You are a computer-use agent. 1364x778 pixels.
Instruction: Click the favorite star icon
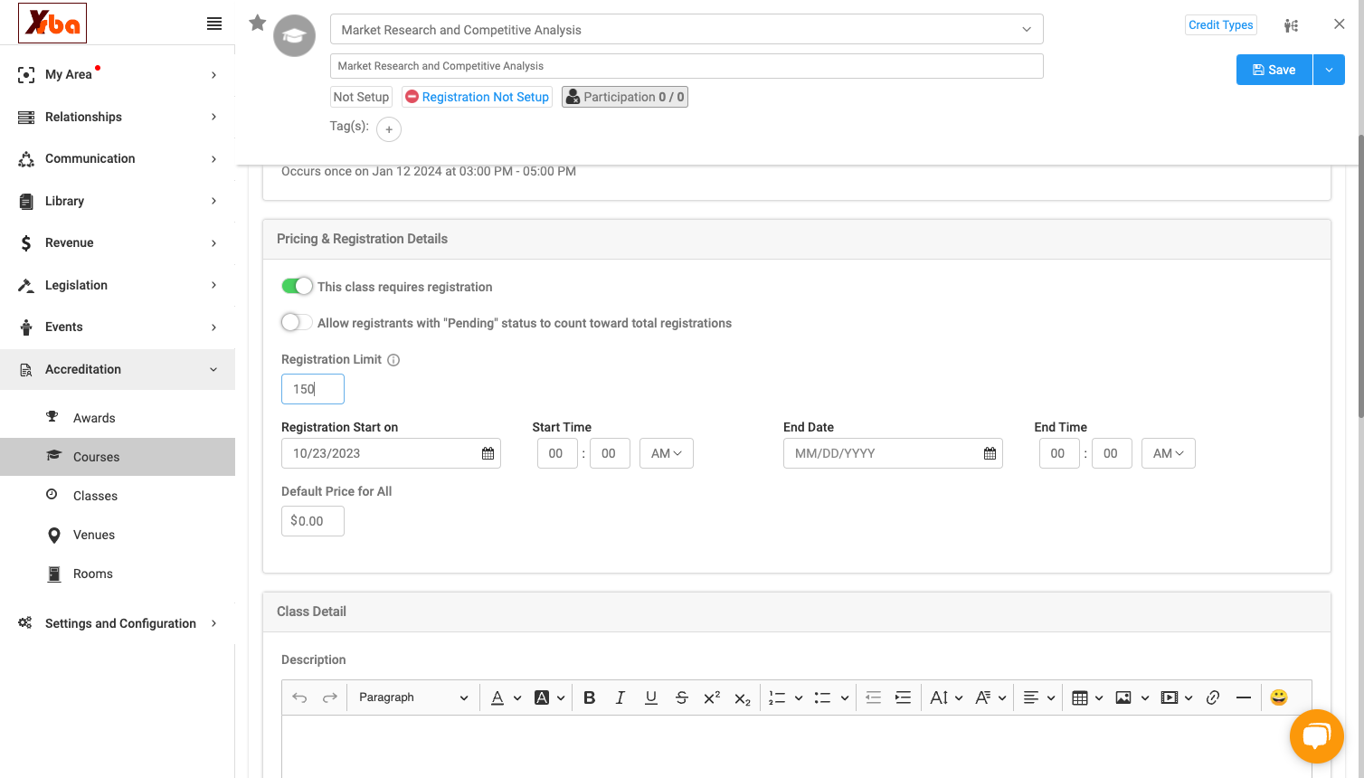[x=258, y=24]
